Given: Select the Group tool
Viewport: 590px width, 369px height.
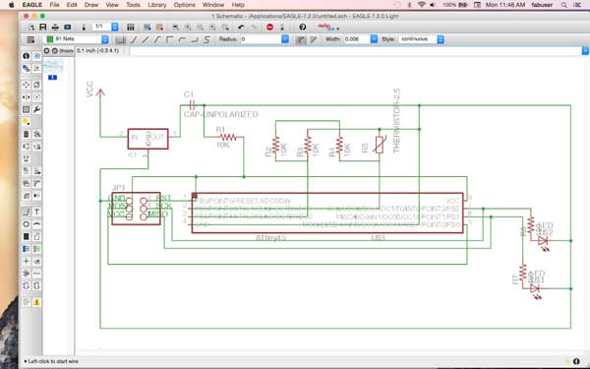Looking at the screenshot, I should pyautogui.click(x=26, y=109).
